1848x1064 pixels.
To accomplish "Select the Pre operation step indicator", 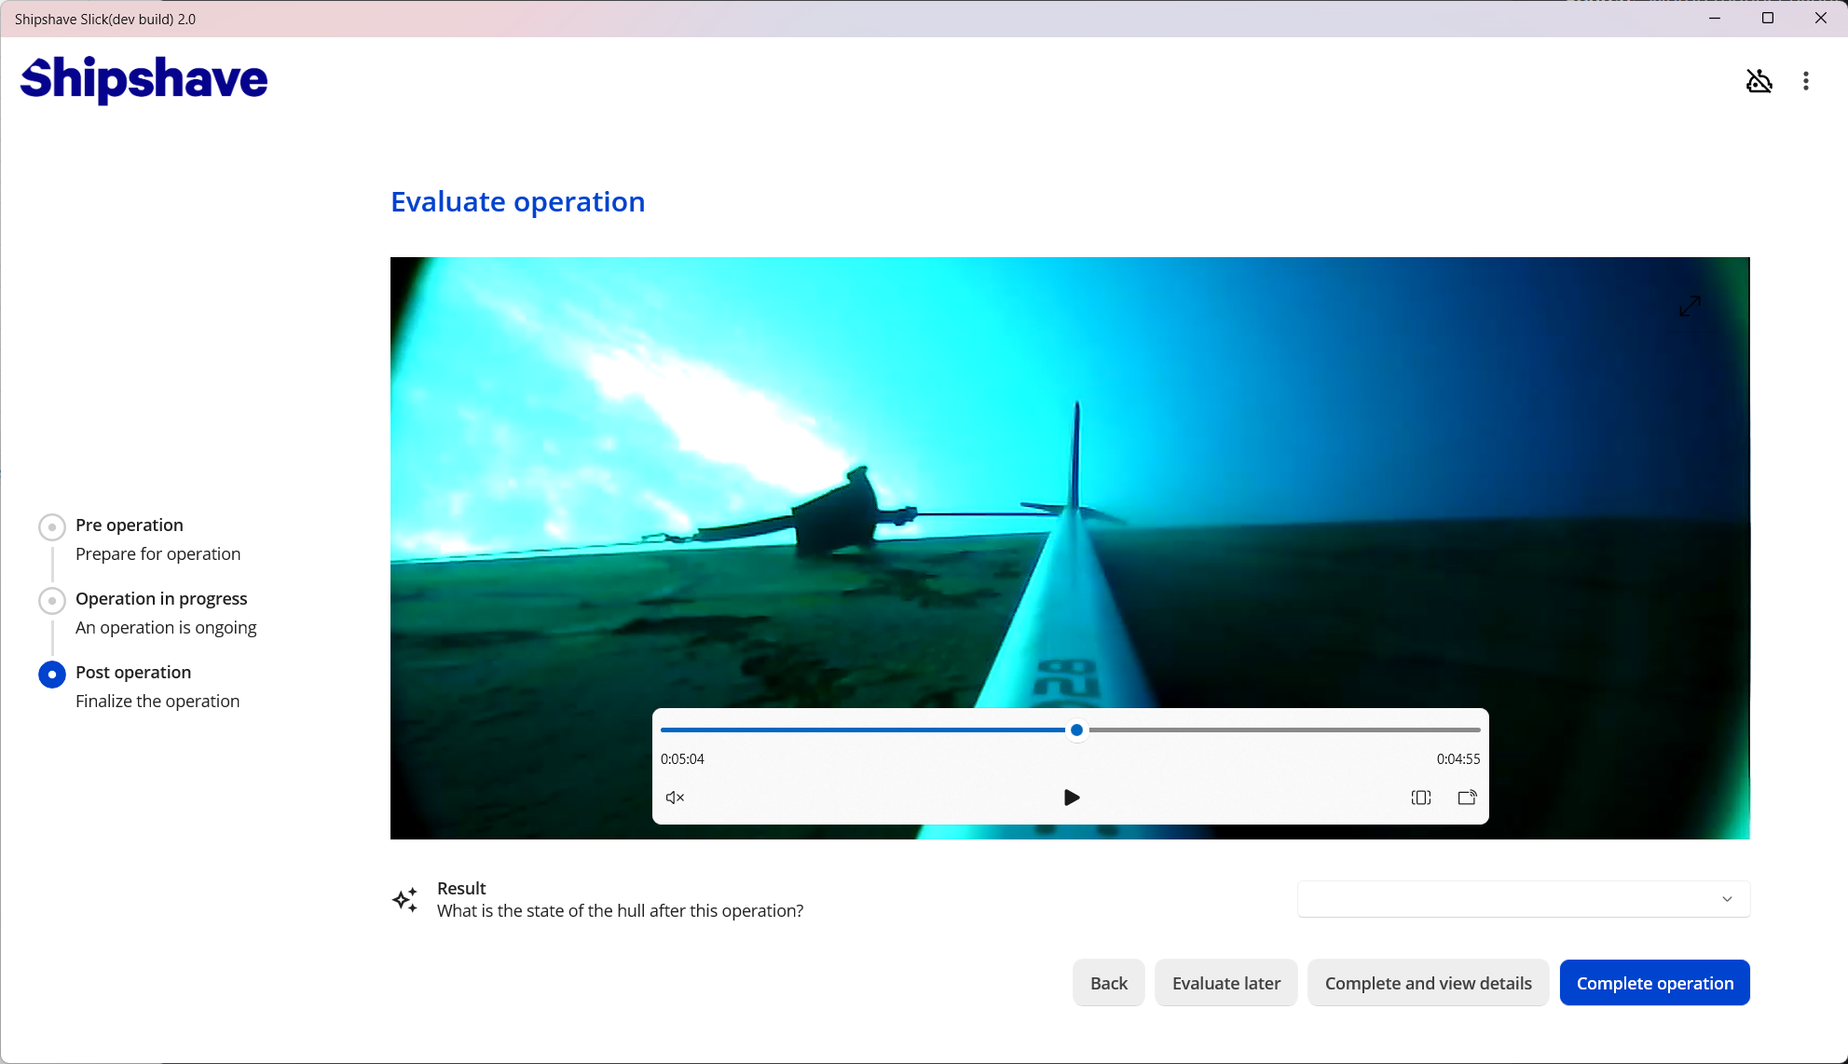I will (x=52, y=526).
